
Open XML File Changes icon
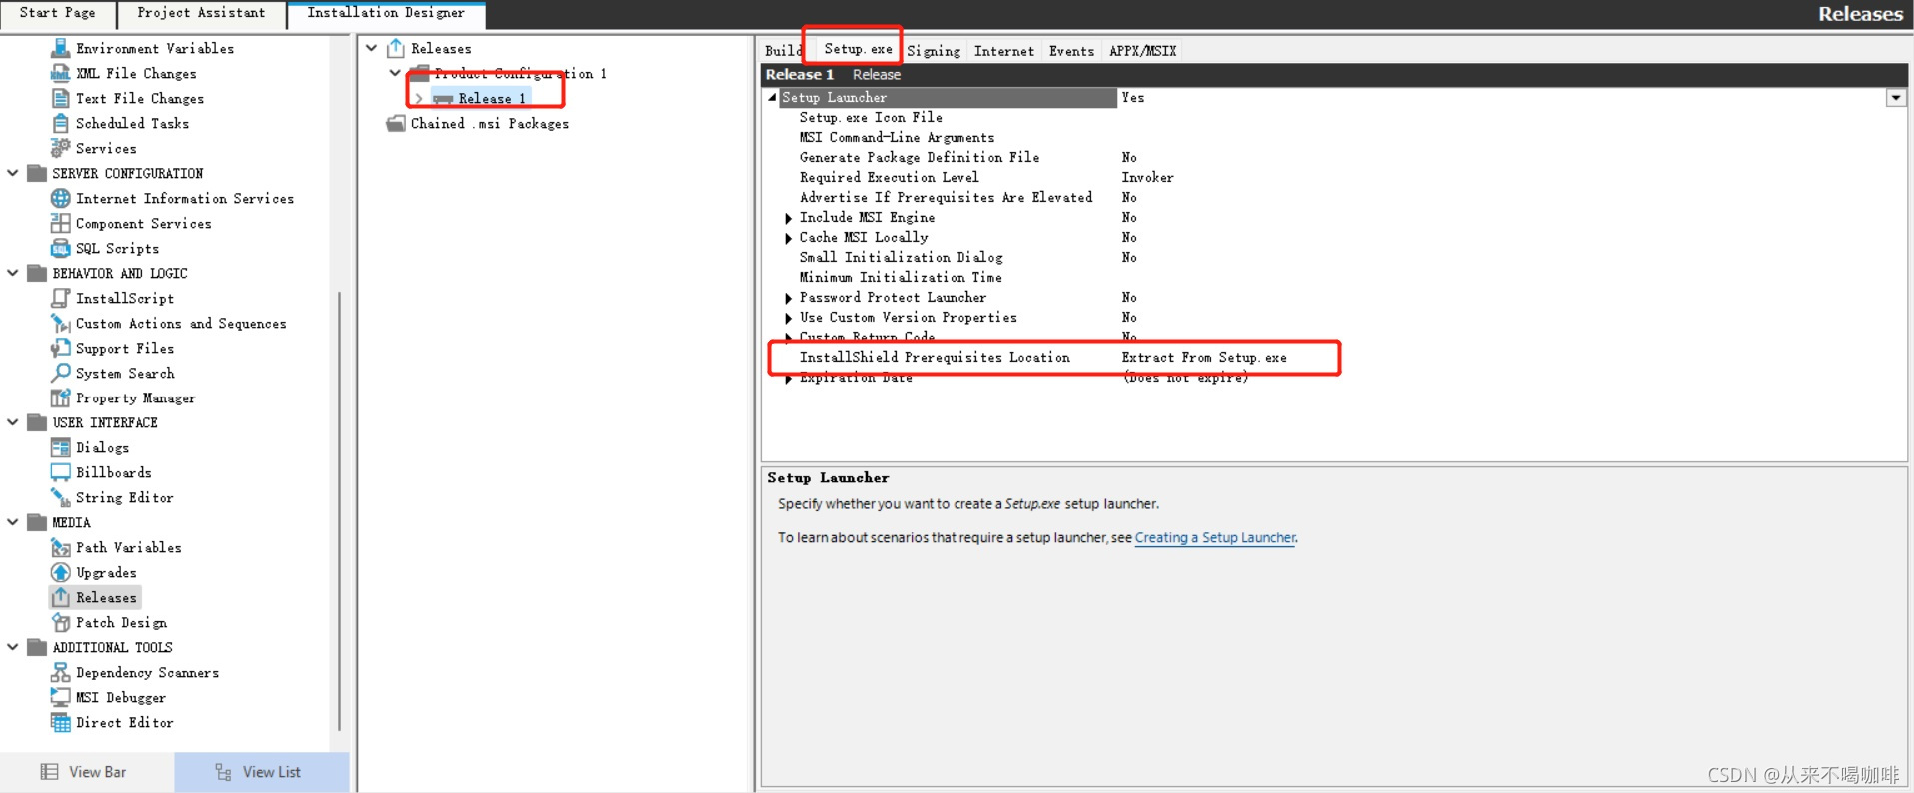[x=60, y=73]
